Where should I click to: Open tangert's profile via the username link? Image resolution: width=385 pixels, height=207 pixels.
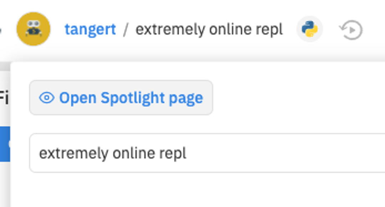point(90,29)
